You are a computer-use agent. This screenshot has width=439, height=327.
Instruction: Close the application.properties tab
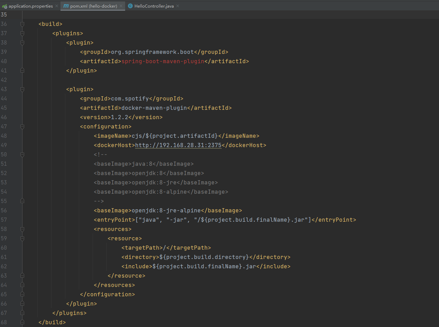tap(57, 6)
